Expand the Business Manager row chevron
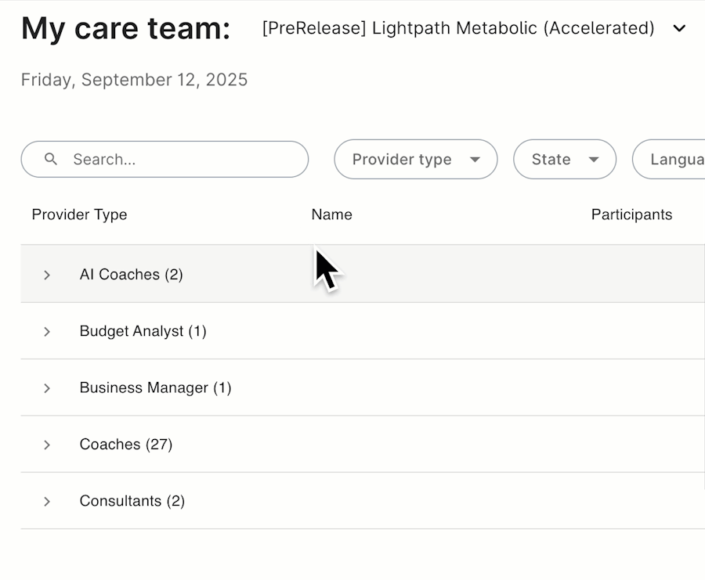 click(x=47, y=388)
